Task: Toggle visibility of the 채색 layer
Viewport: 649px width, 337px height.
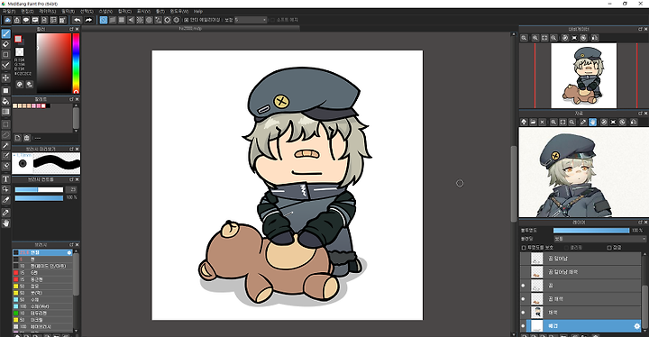Action: 523,313
